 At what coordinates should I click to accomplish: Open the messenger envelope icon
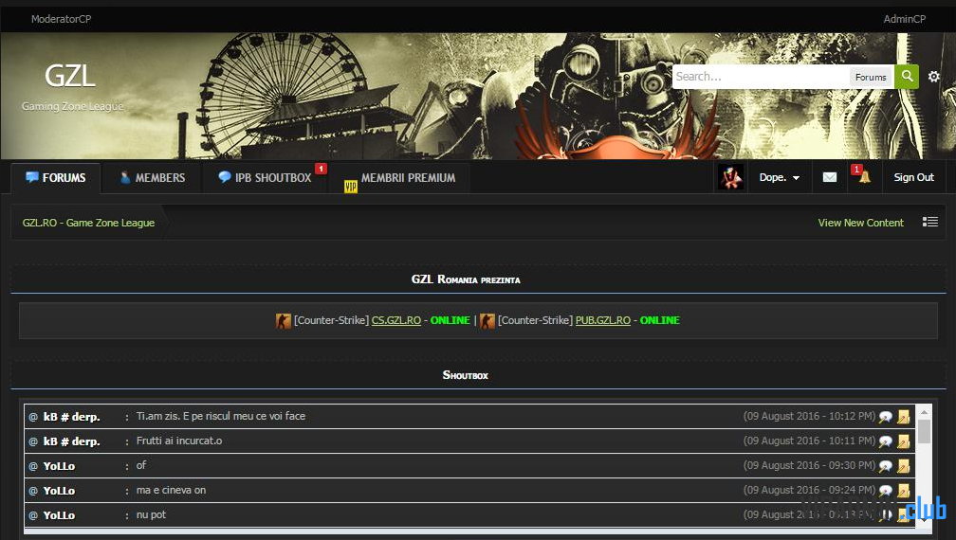(x=830, y=177)
